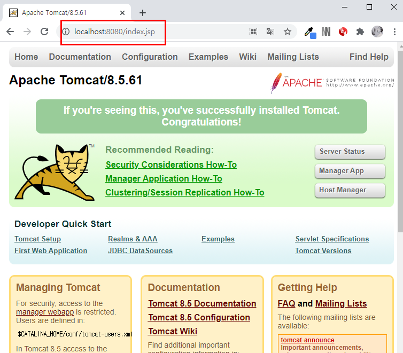Open Security Considerations How-To link
The width and height of the screenshot is (403, 353).
pos(171,165)
